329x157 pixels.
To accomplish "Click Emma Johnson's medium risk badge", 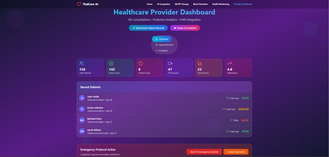I will [x=243, y=109].
